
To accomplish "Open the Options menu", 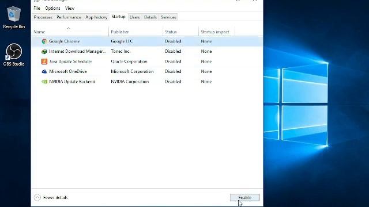I will pos(52,8).
